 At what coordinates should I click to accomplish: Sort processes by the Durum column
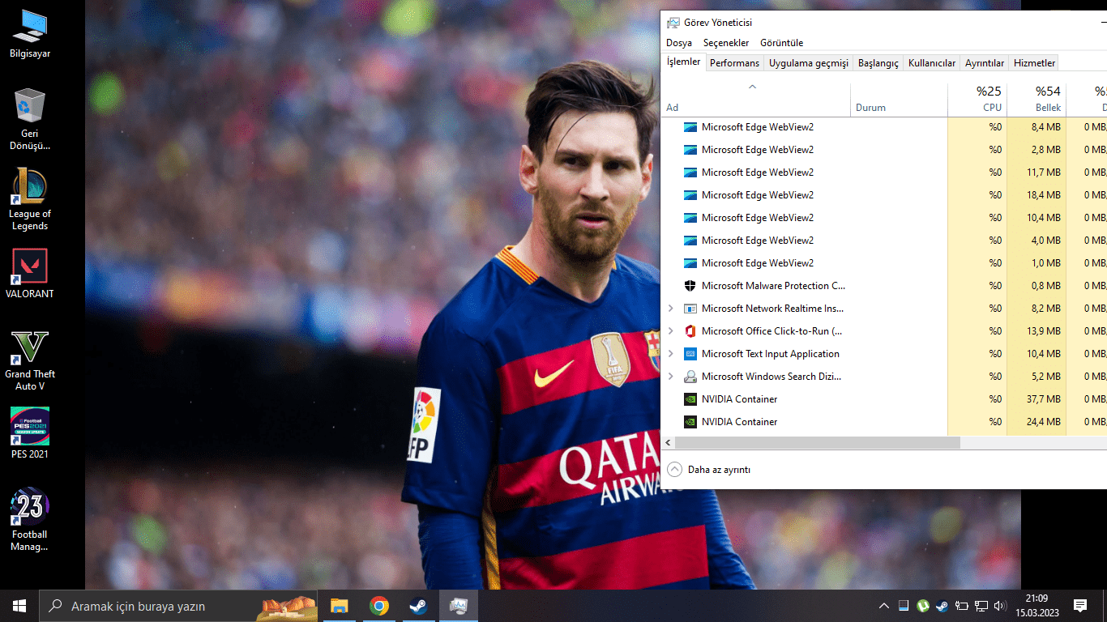point(899,100)
